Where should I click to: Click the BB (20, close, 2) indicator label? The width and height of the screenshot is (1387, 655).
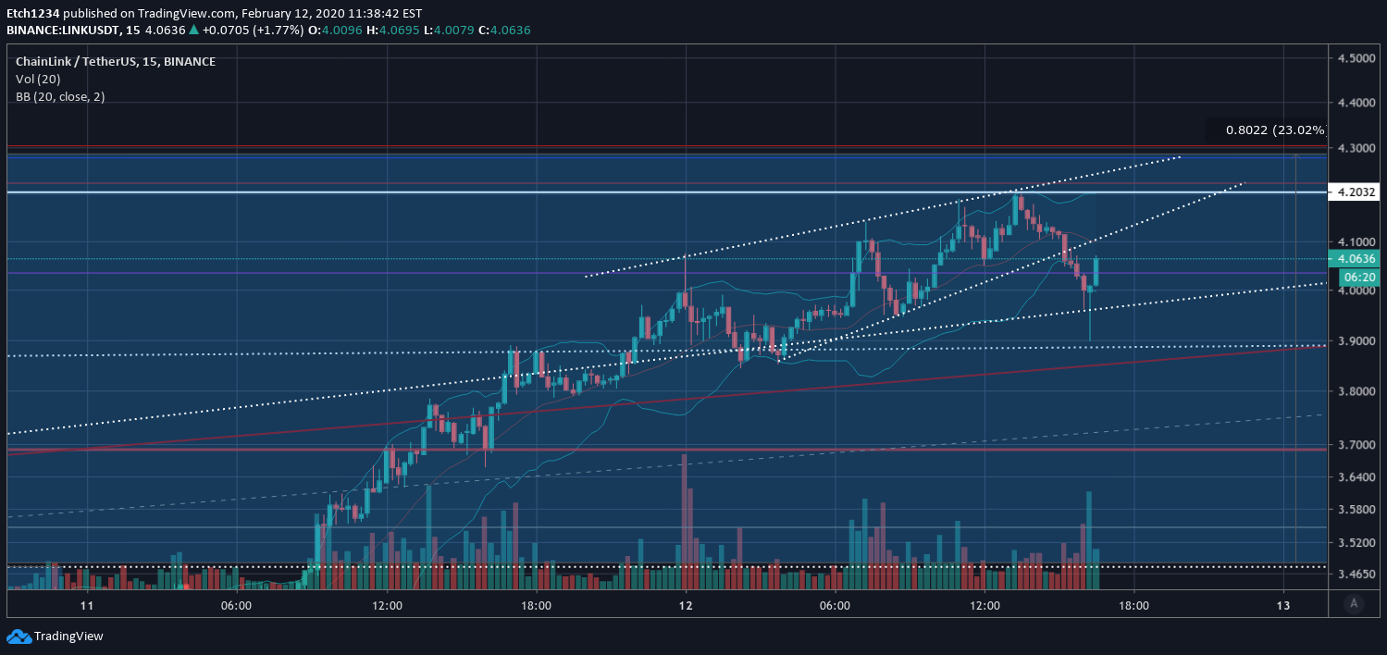pyautogui.click(x=60, y=96)
